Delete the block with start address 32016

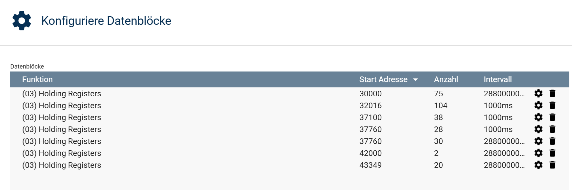coord(552,106)
